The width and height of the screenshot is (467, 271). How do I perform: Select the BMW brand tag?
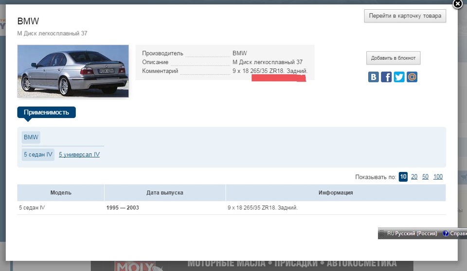click(31, 137)
